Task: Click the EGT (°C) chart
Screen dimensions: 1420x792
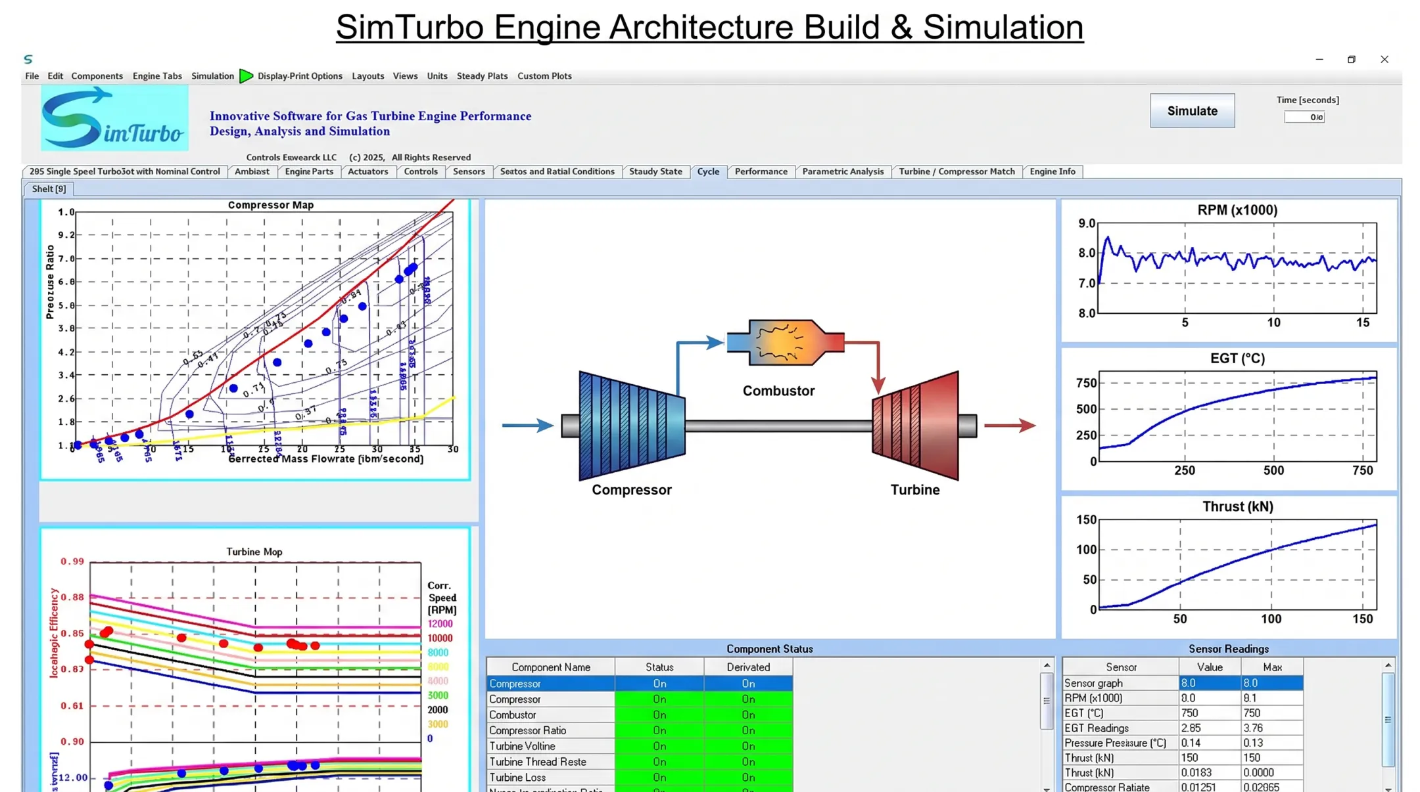Action: [1229, 418]
